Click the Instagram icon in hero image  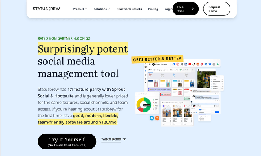(178, 64)
